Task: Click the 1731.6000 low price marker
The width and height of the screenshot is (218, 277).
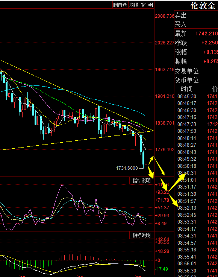Action: point(127,168)
